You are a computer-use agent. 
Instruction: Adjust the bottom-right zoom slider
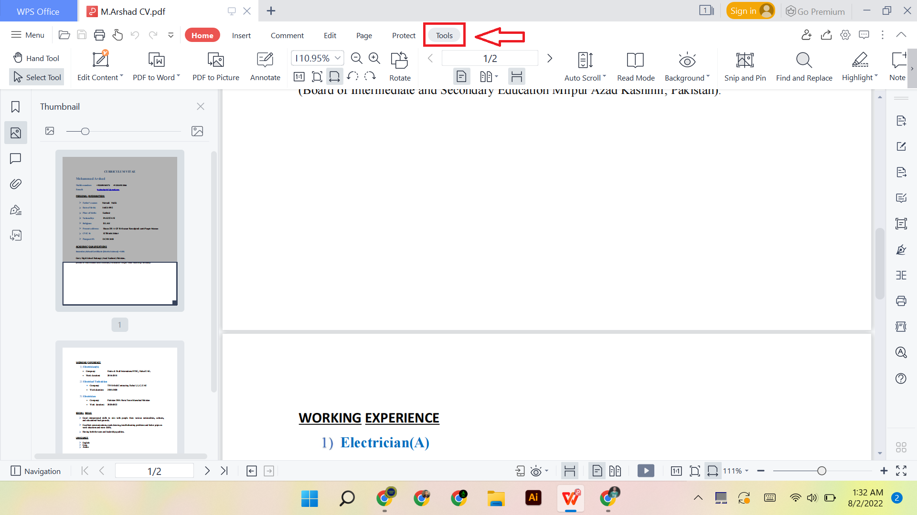[821, 471]
